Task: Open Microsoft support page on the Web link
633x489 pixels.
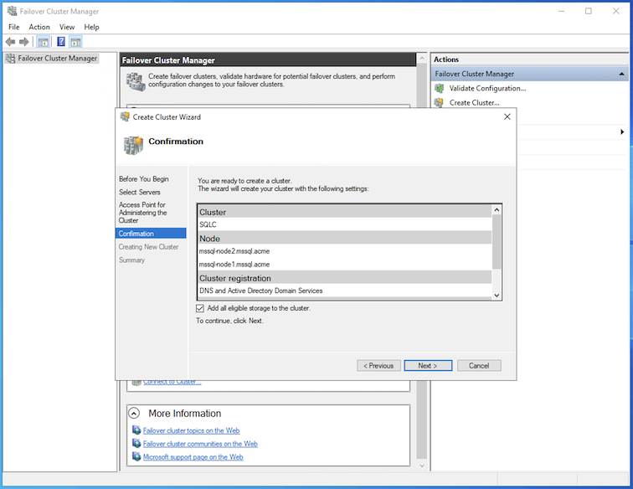Action: tap(193, 457)
